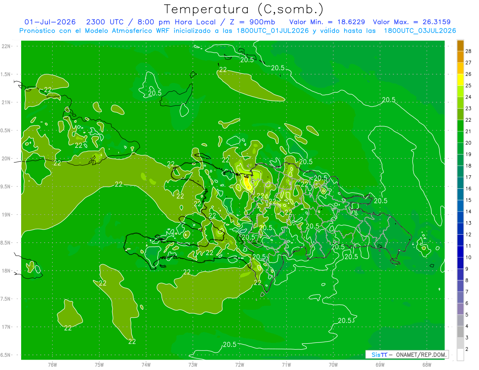The height and width of the screenshot is (370, 479).
Task: Click the 2300 UTC time text
Action: click(x=105, y=22)
